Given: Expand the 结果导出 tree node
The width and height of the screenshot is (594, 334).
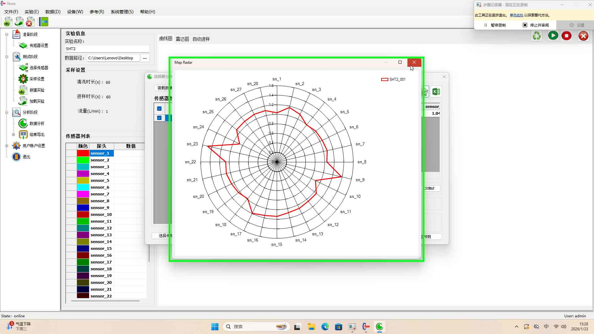Looking at the screenshot, I should 13,135.
